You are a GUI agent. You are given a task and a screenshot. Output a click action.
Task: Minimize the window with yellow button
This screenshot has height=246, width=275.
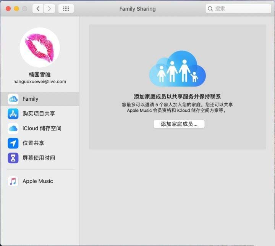point(16,8)
